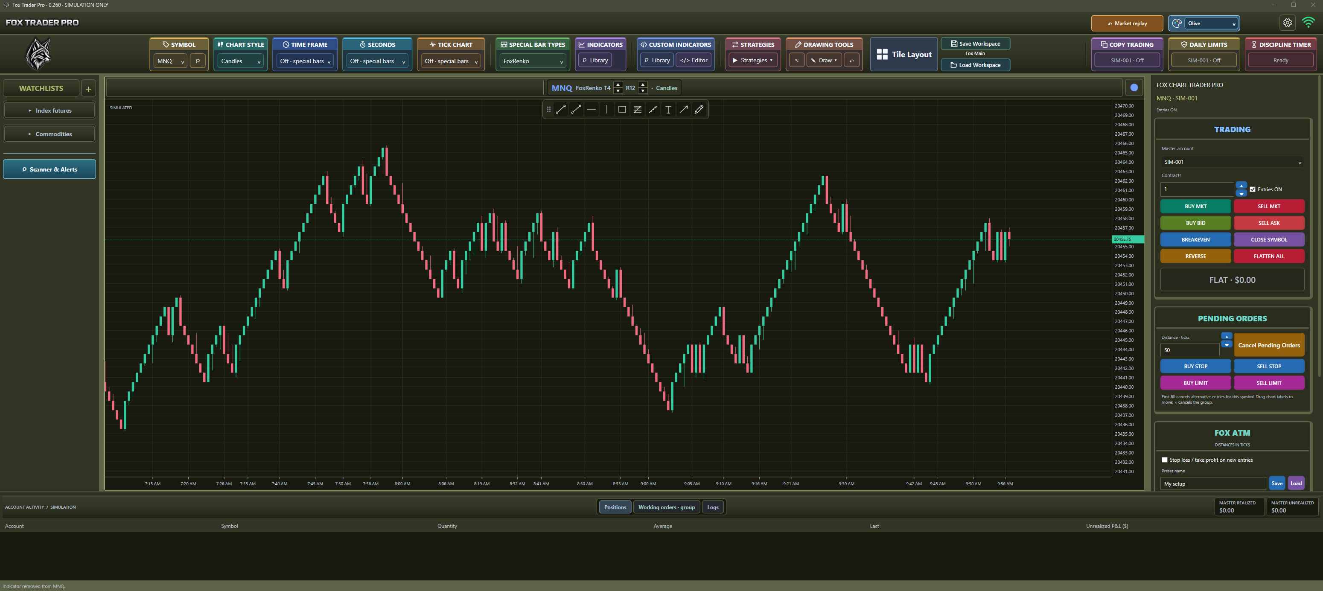
Task: Open the Candles chart style dropdown
Action: (x=240, y=61)
